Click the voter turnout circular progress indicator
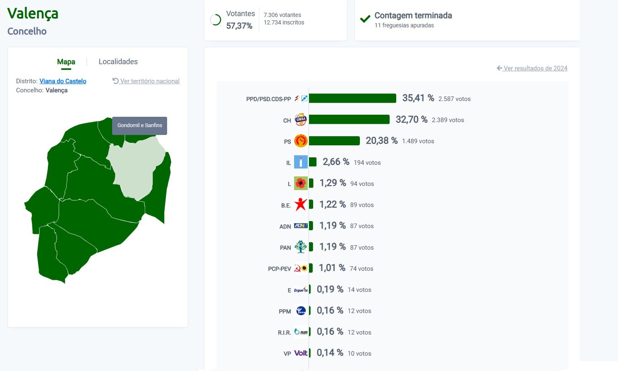Screen dimensions: 618x371 pos(216,20)
